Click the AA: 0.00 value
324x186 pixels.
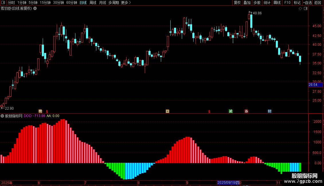pyautogui.click(x=53, y=116)
